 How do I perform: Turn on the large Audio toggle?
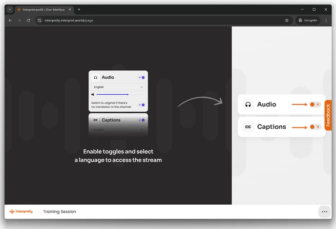pos(315,104)
